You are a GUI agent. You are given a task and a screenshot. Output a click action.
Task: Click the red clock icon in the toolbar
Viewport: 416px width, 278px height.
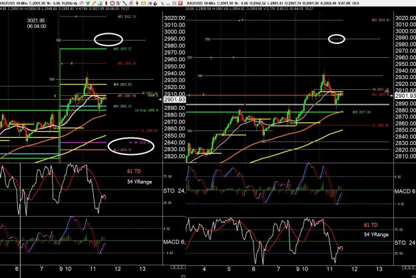click(x=112, y=3)
